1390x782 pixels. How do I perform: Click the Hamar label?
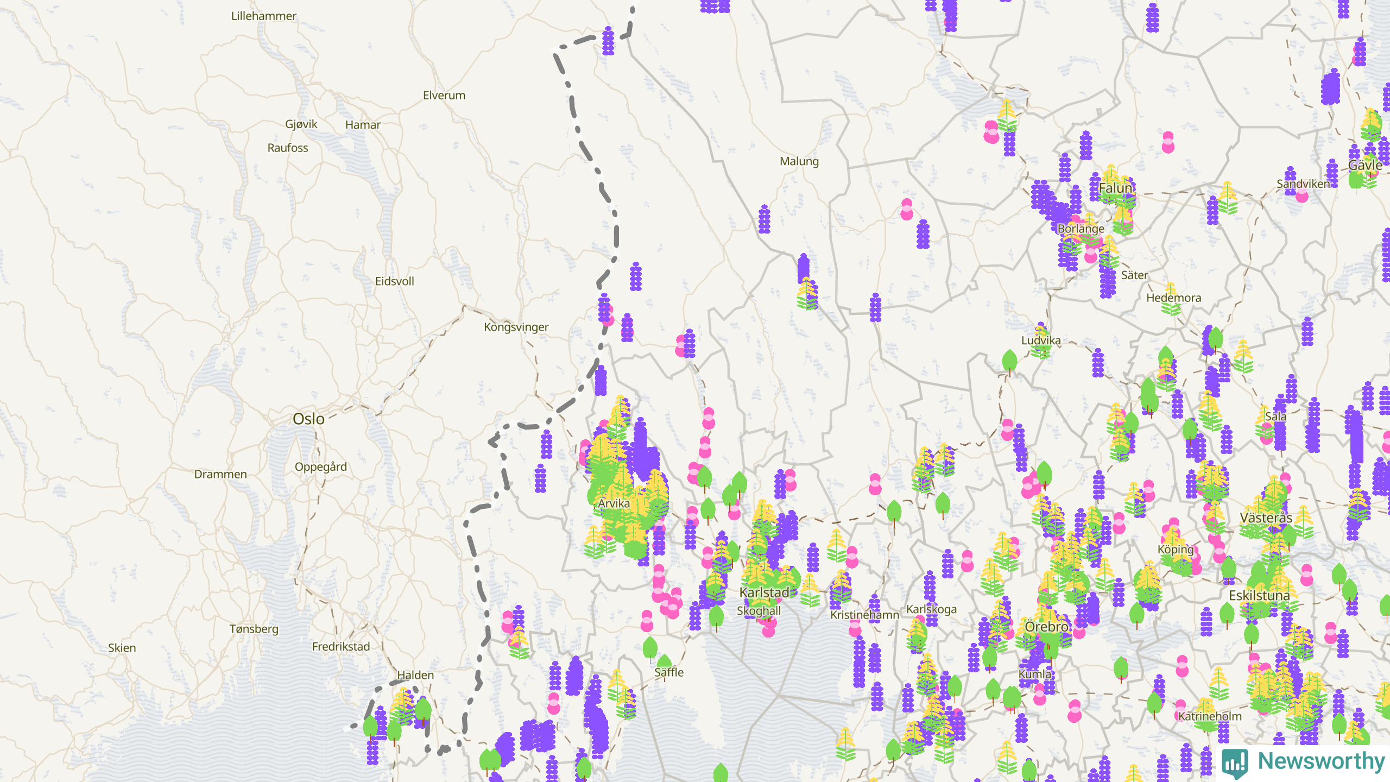pos(363,125)
